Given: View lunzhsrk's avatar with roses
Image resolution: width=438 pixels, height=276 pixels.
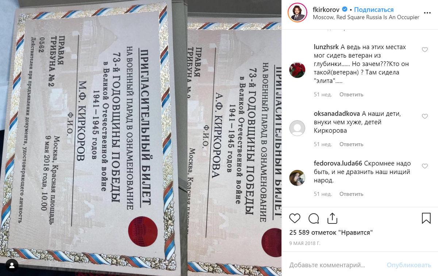Looking at the screenshot, I should (297, 69).
